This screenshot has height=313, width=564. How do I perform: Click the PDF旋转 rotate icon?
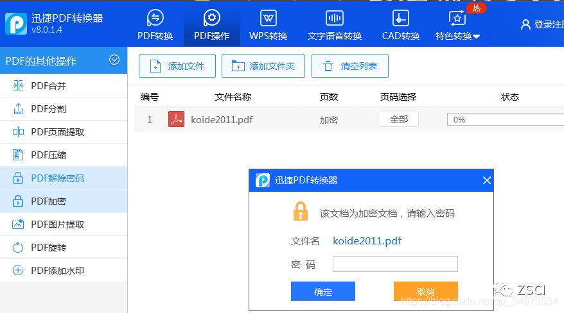(18, 248)
